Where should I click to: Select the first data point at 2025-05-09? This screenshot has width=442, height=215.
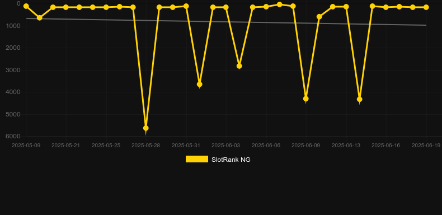click(x=26, y=6)
